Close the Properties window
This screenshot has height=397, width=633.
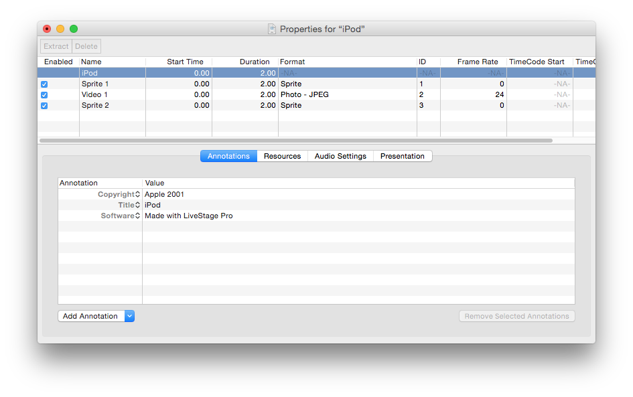click(x=47, y=29)
